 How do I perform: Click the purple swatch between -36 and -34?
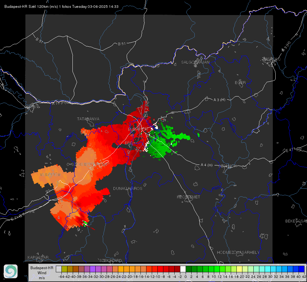(87, 269)
